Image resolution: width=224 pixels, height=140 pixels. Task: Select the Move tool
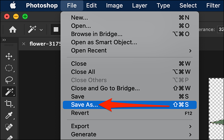pos(9,56)
